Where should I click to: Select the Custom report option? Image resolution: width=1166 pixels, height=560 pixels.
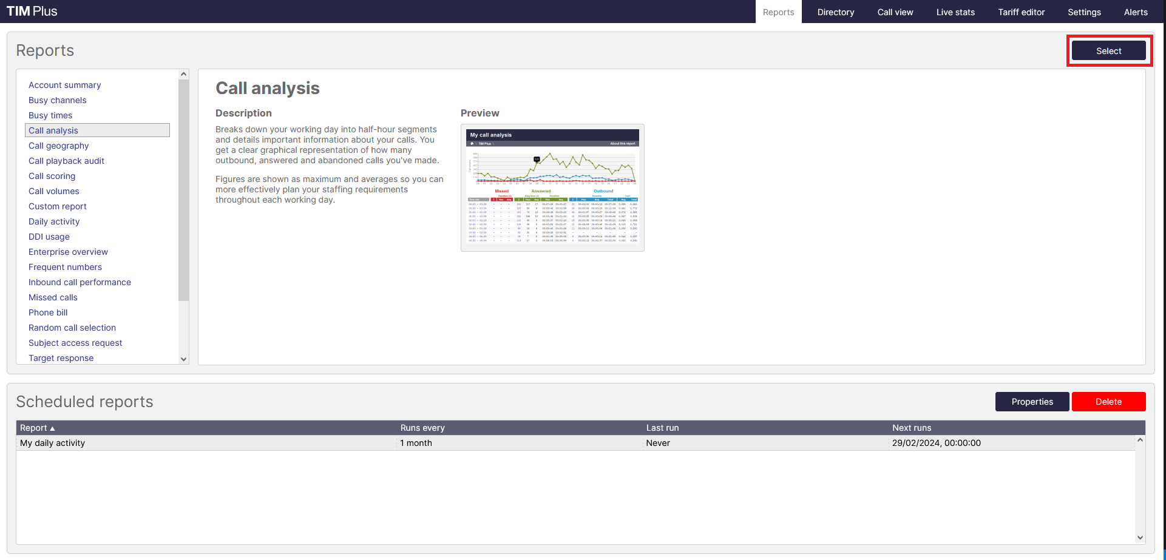(57, 206)
